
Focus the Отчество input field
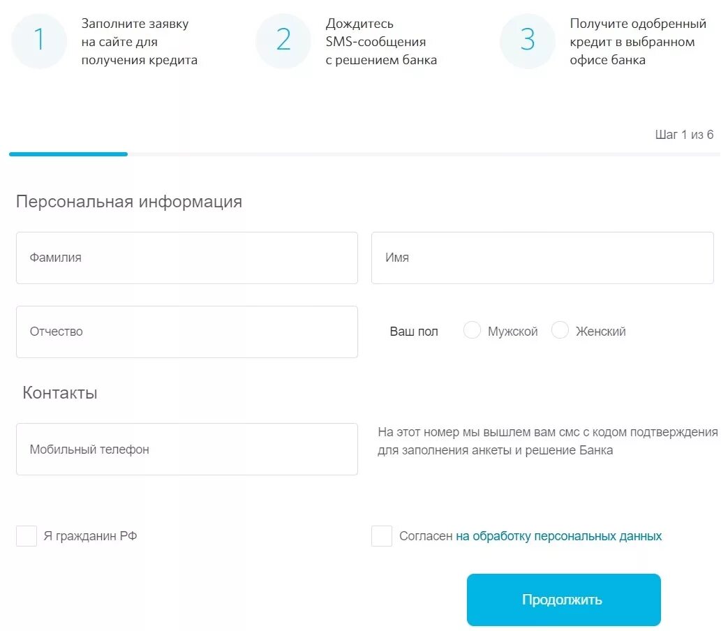(186, 332)
